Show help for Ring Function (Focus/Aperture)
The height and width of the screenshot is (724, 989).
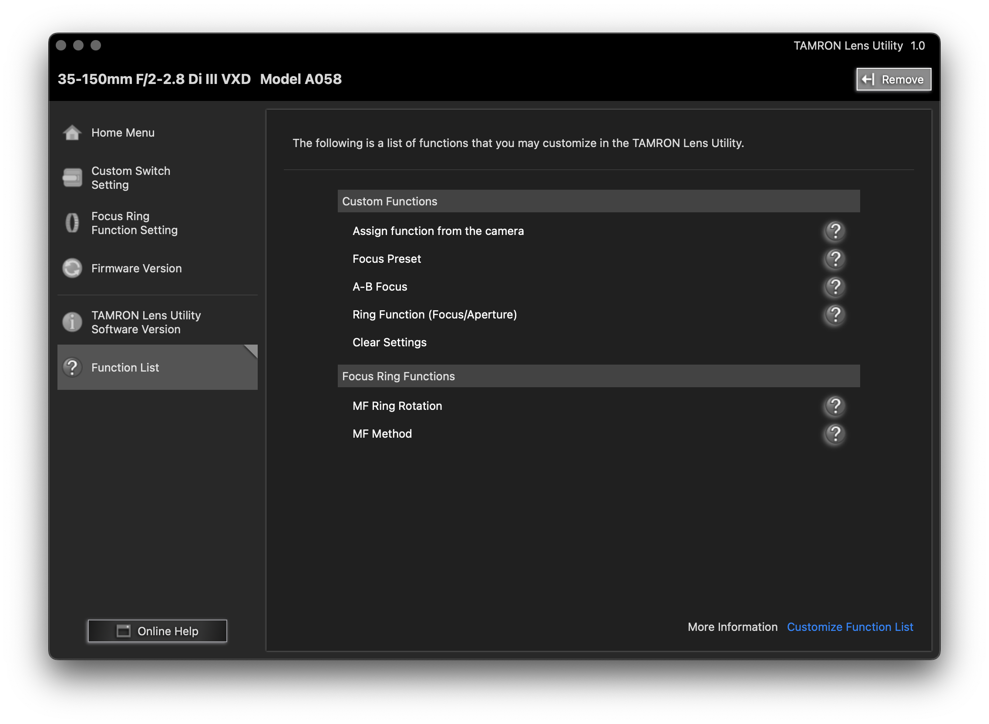(x=835, y=315)
